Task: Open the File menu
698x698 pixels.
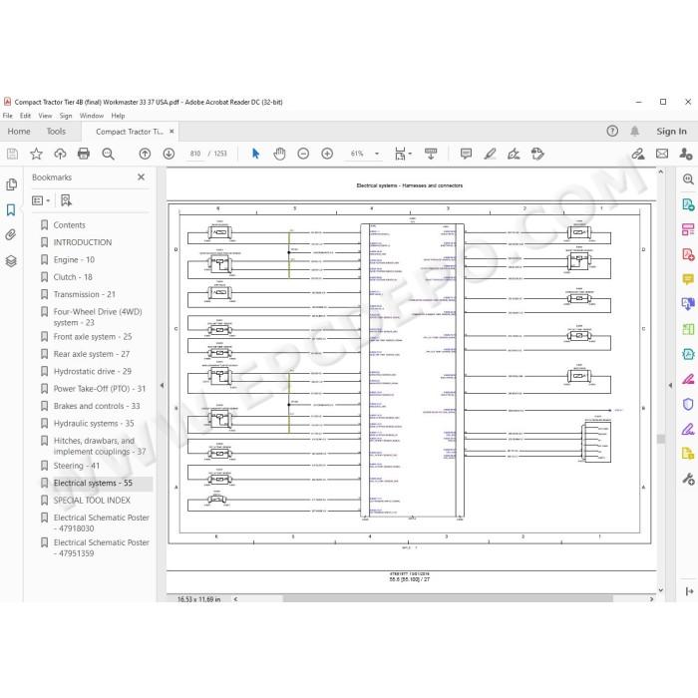Action: pos(8,116)
